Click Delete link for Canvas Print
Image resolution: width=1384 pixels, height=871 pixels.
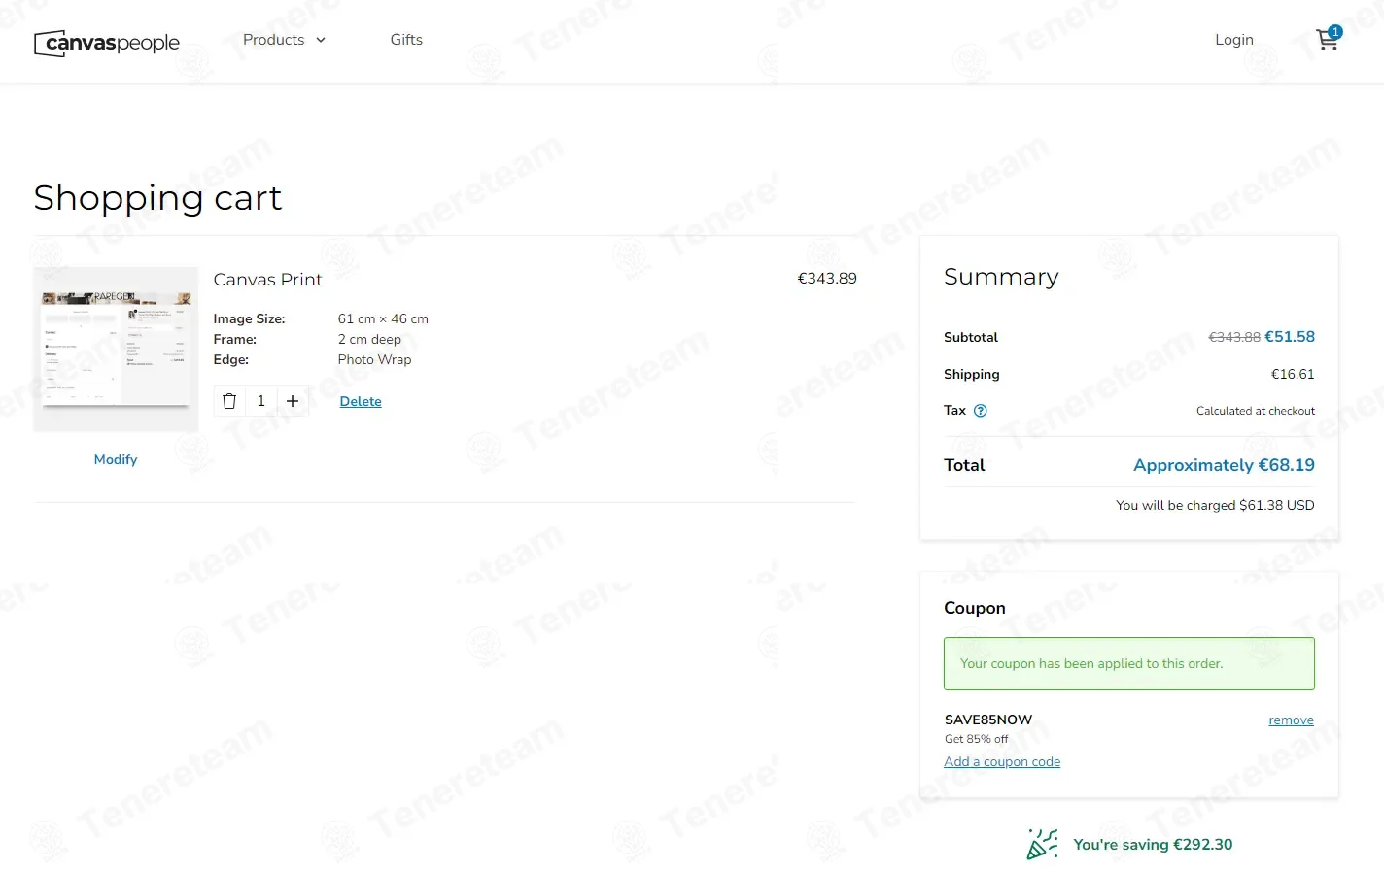(361, 401)
